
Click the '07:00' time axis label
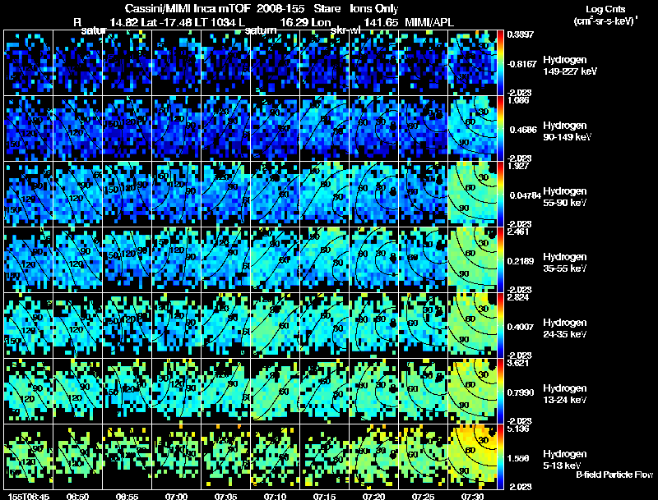pos(176,497)
